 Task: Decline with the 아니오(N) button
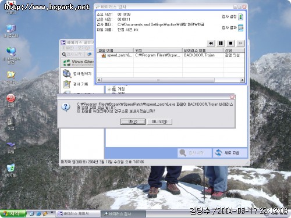[x=159, y=121]
